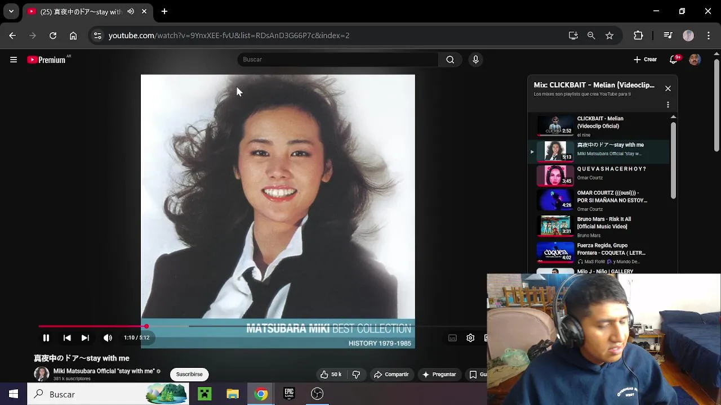Image resolution: width=721 pixels, height=405 pixels.
Task: Open File Explorer from the taskbar
Action: pos(233,394)
